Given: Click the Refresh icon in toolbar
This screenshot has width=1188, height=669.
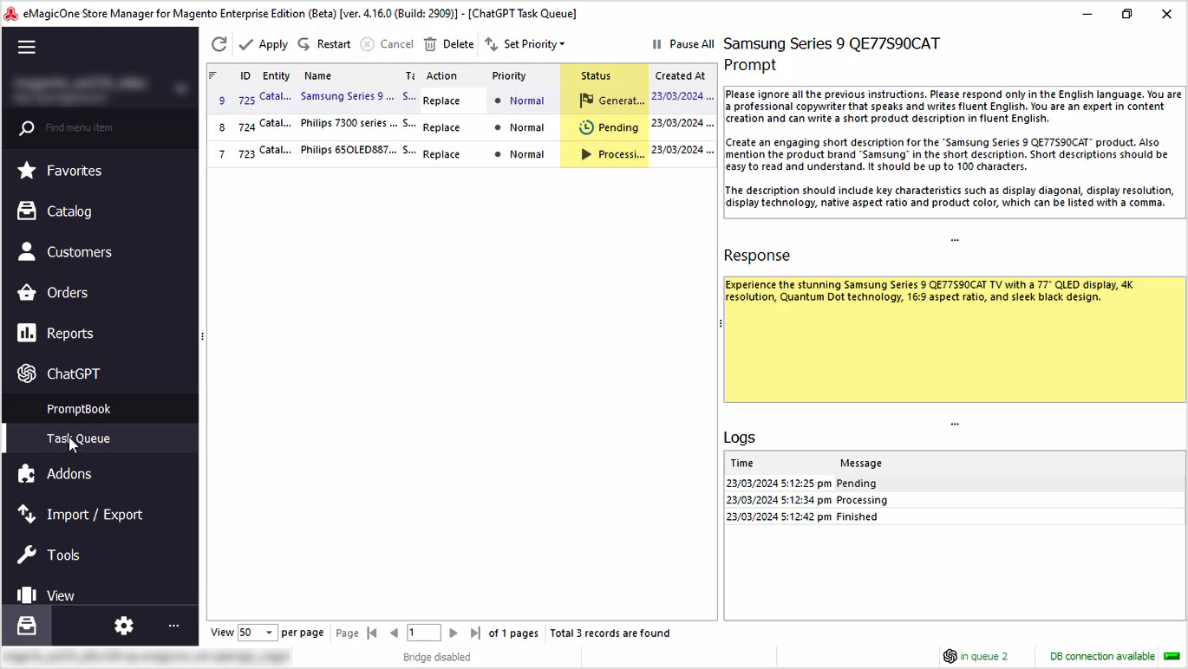Looking at the screenshot, I should point(219,44).
